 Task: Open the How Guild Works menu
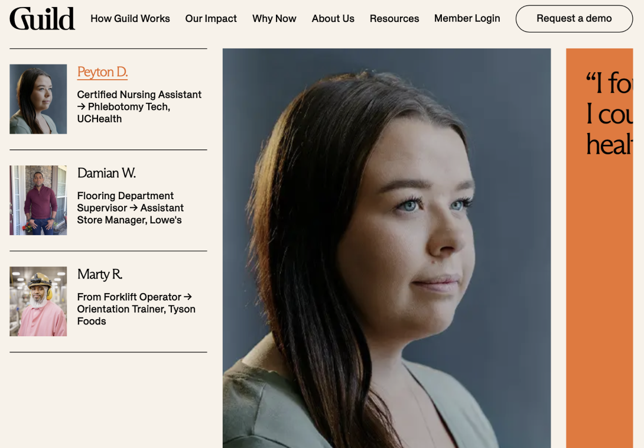(x=130, y=18)
